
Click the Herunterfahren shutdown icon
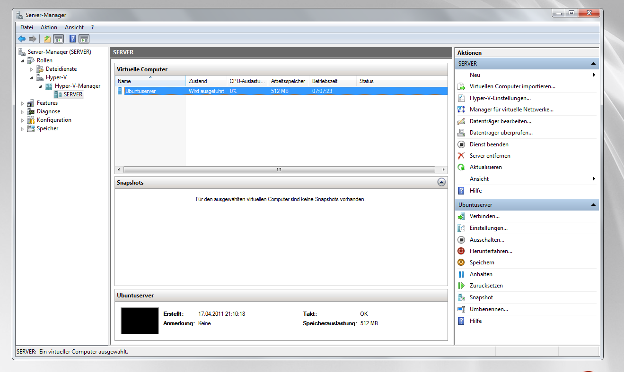pos(461,251)
